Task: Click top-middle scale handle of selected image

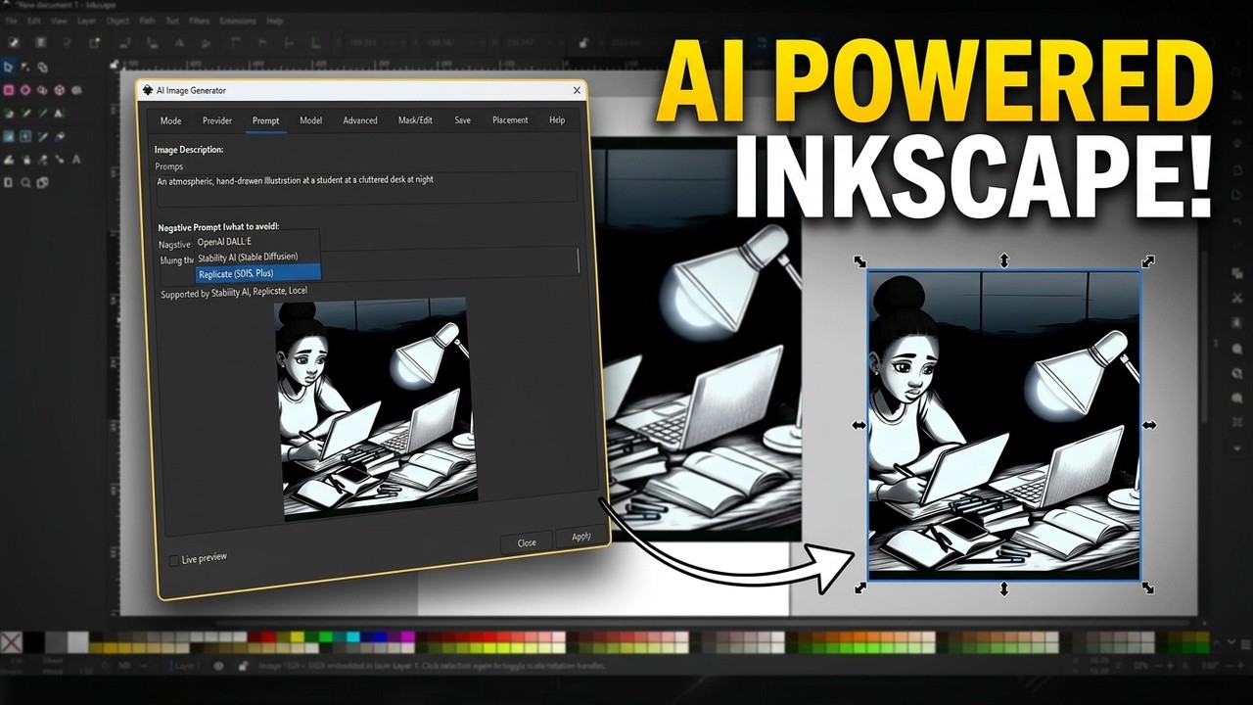Action: (x=1003, y=260)
